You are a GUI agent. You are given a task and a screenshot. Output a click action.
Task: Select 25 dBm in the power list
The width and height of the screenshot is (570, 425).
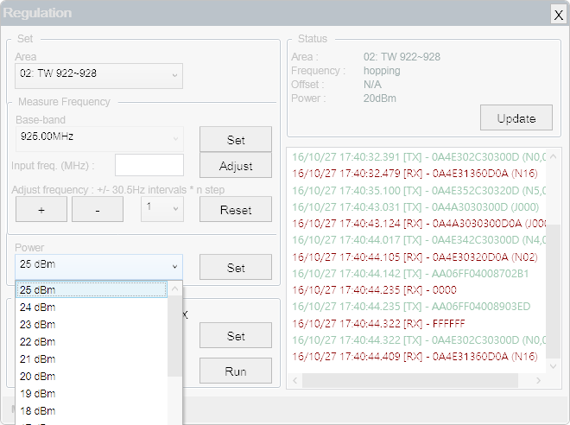(92, 289)
